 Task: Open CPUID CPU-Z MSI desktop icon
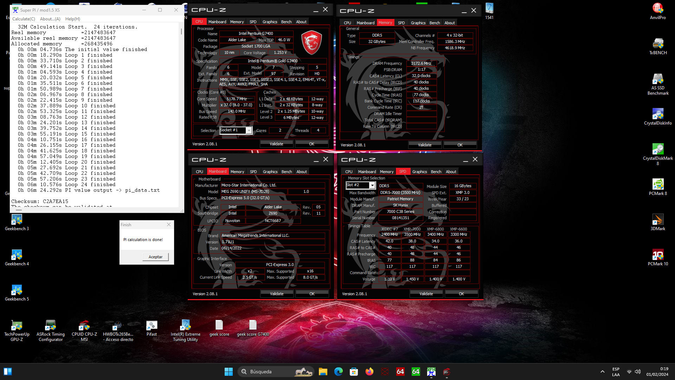point(84,331)
